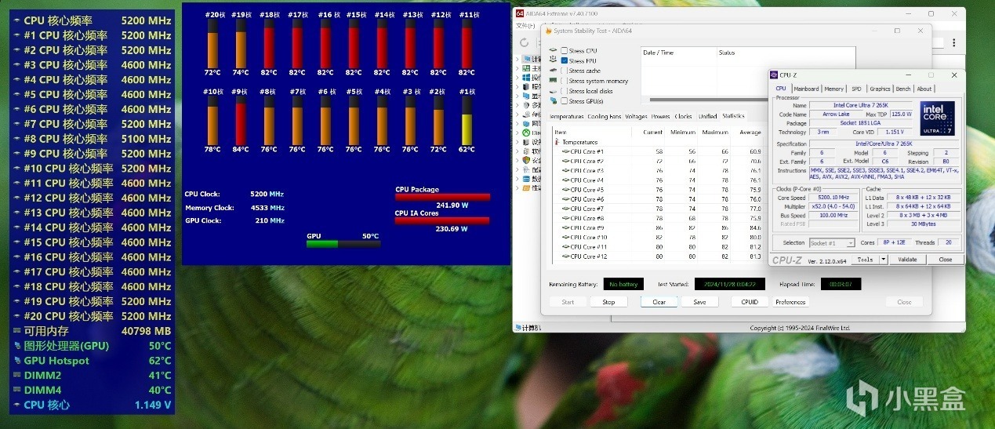Click the CPU Core #9 sensor row icon

565,227
